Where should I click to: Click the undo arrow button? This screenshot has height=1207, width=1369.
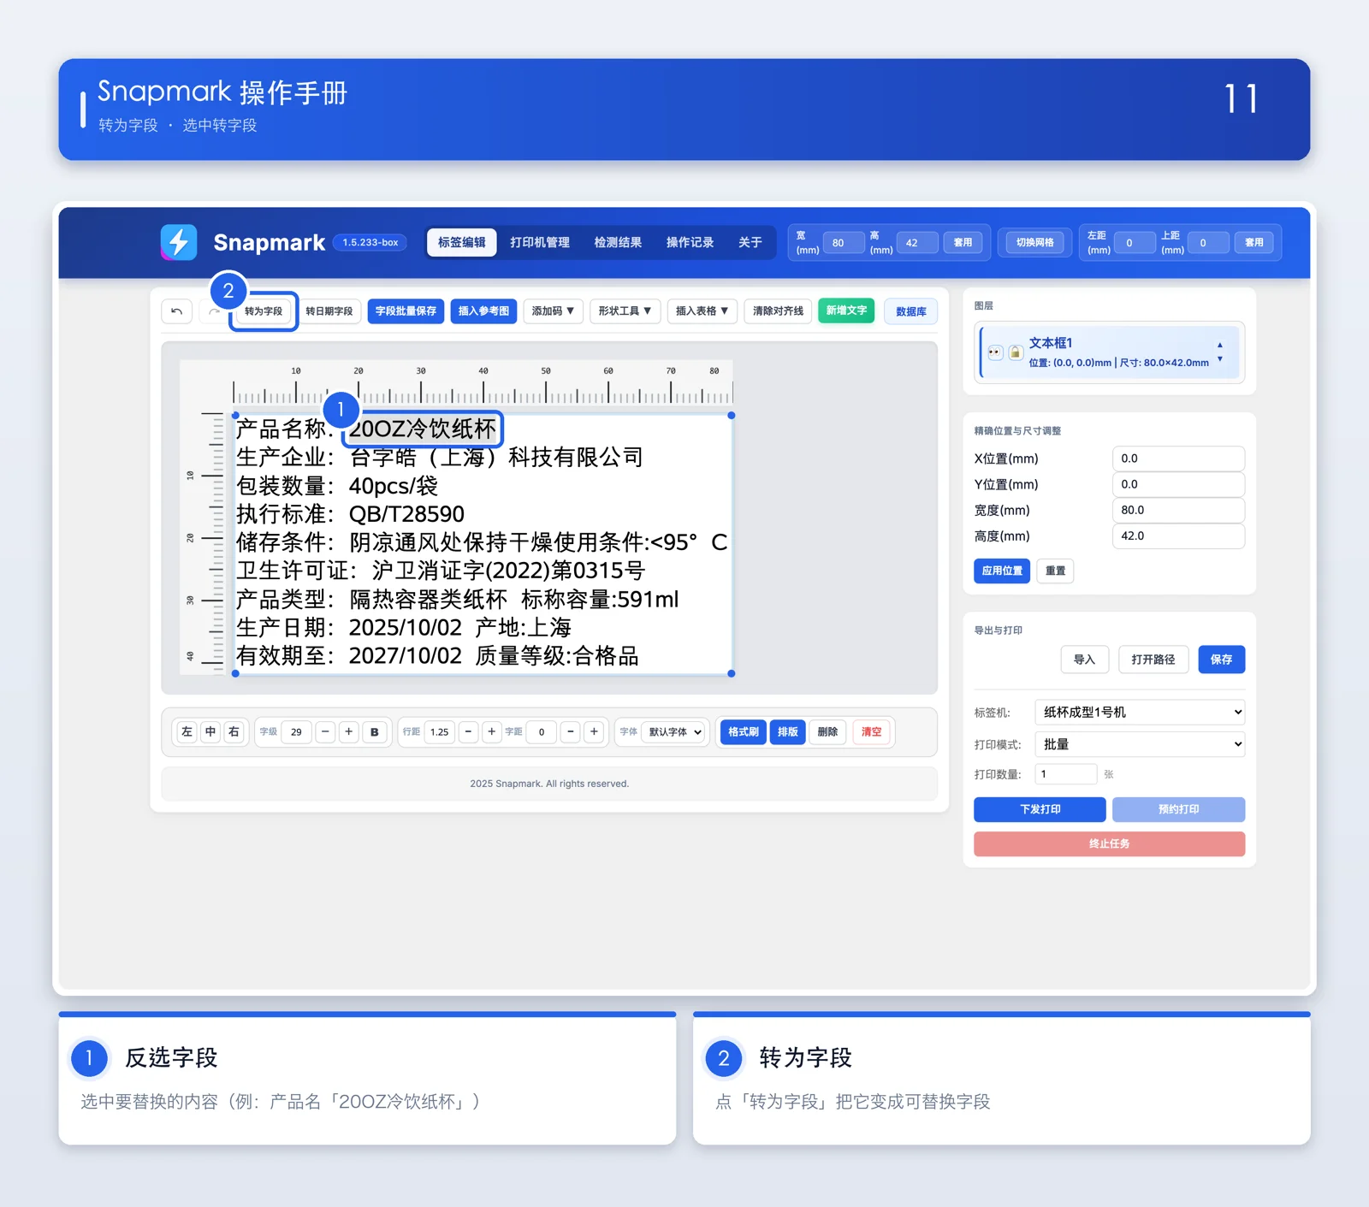click(x=176, y=311)
